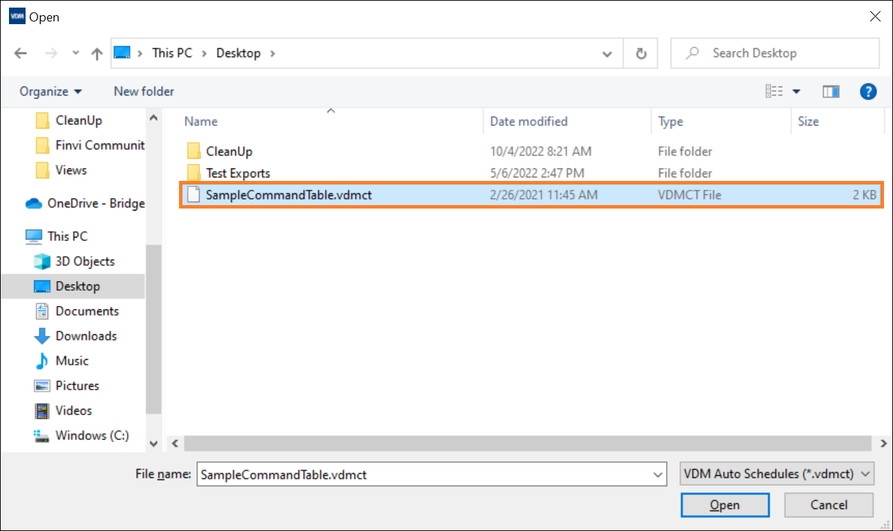The height and width of the screenshot is (531, 893).
Task: Click the PC icon in address bar
Action: (122, 53)
